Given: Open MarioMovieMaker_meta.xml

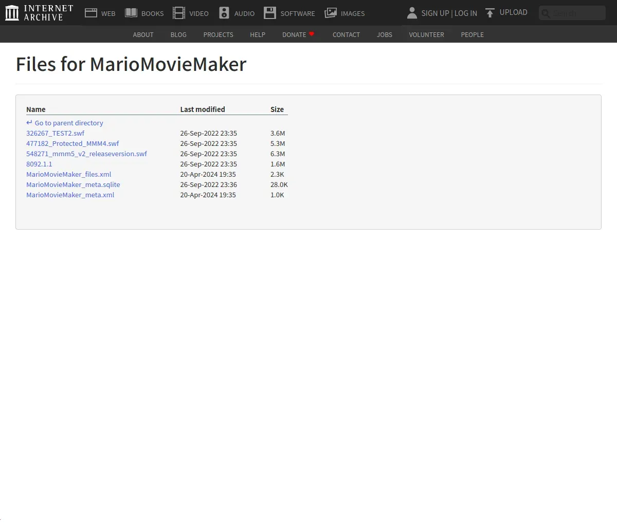Looking at the screenshot, I should 70,195.
